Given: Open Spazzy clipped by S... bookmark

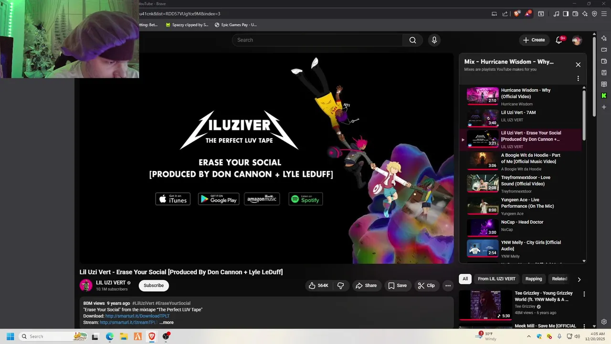Looking at the screenshot, I should coord(187,25).
